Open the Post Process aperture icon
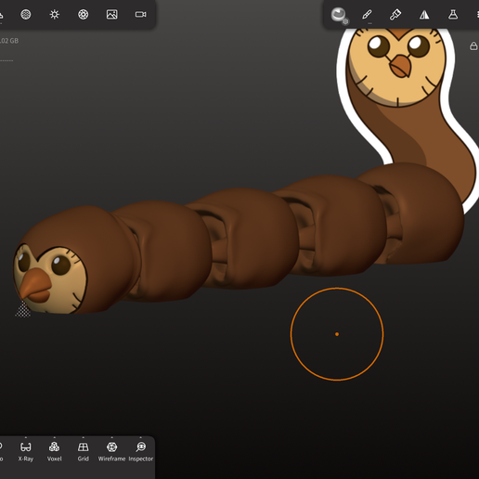The height and width of the screenshot is (479, 479). 84,15
